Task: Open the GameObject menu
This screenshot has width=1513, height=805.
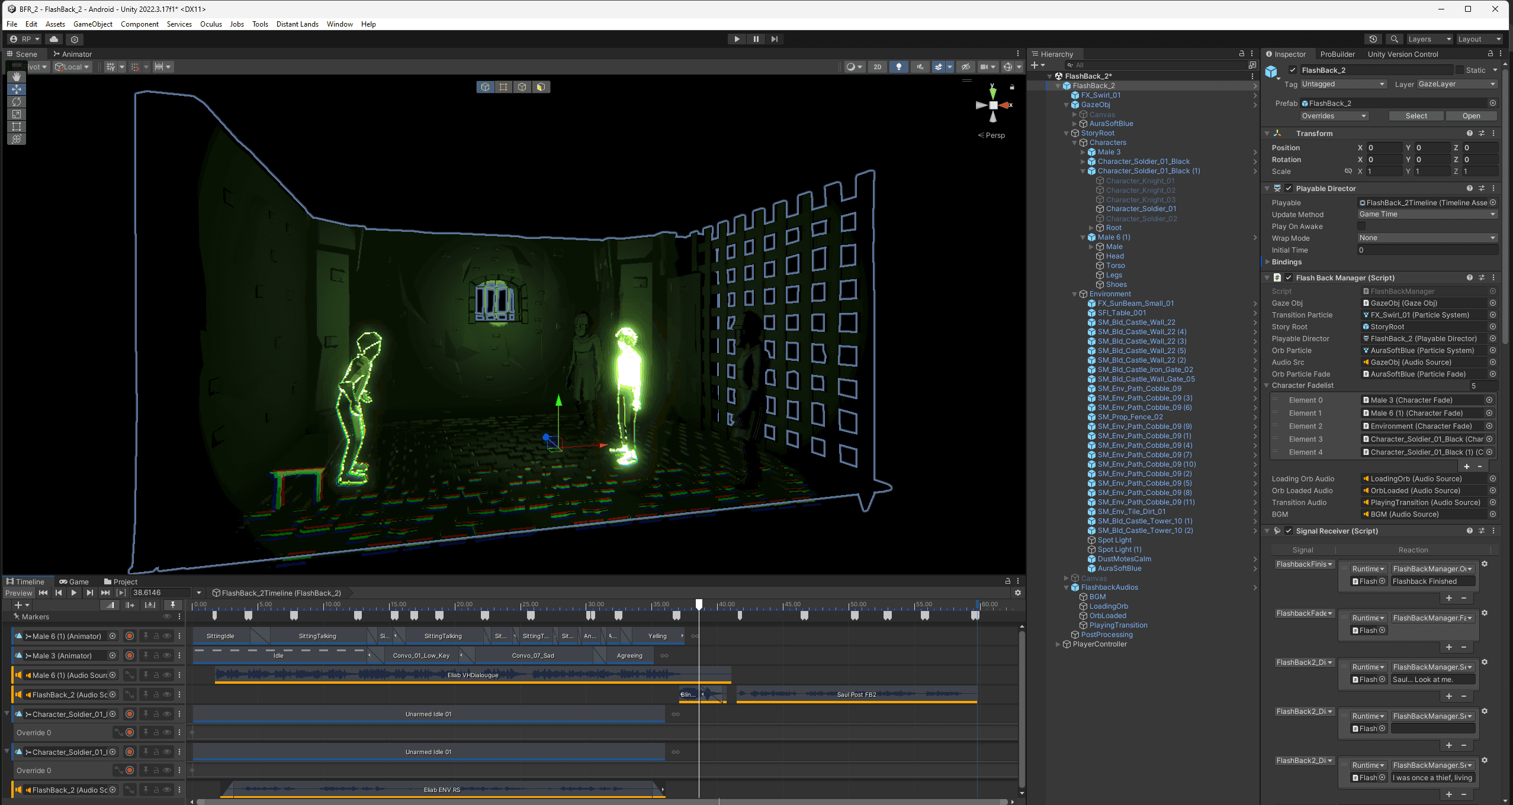Action: point(92,24)
